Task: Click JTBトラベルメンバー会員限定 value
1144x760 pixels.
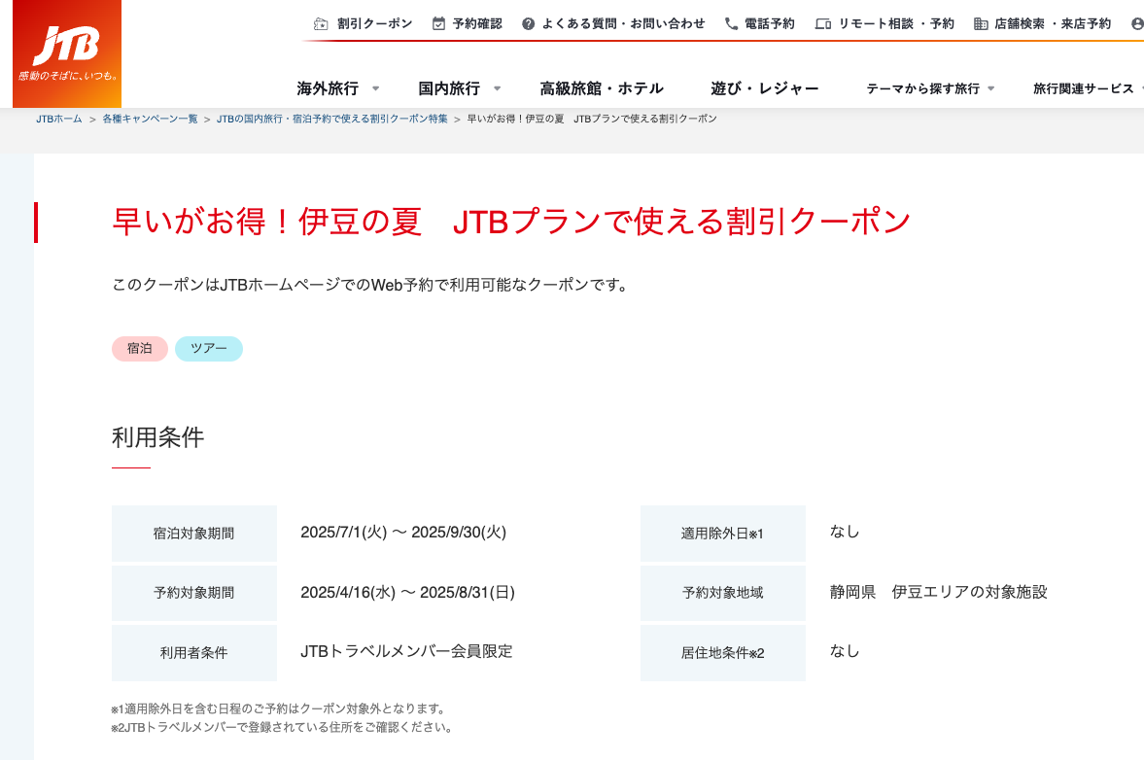Action: coord(406,651)
